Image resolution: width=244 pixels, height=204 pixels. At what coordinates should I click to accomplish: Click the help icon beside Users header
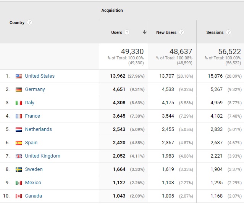click(127, 32)
